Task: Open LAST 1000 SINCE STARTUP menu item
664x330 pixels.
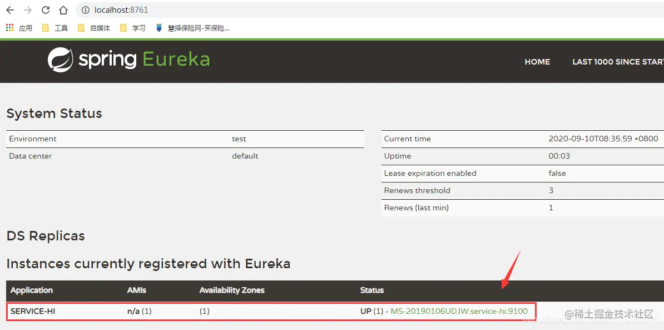Action: (x=618, y=62)
